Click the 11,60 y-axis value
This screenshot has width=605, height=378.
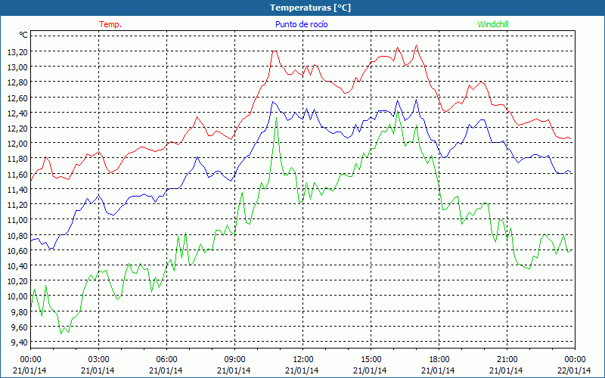17,174
